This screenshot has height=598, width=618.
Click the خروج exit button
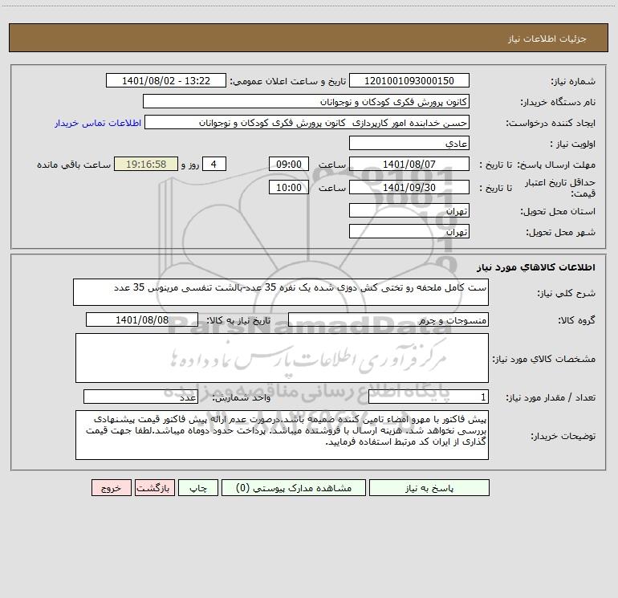111,487
